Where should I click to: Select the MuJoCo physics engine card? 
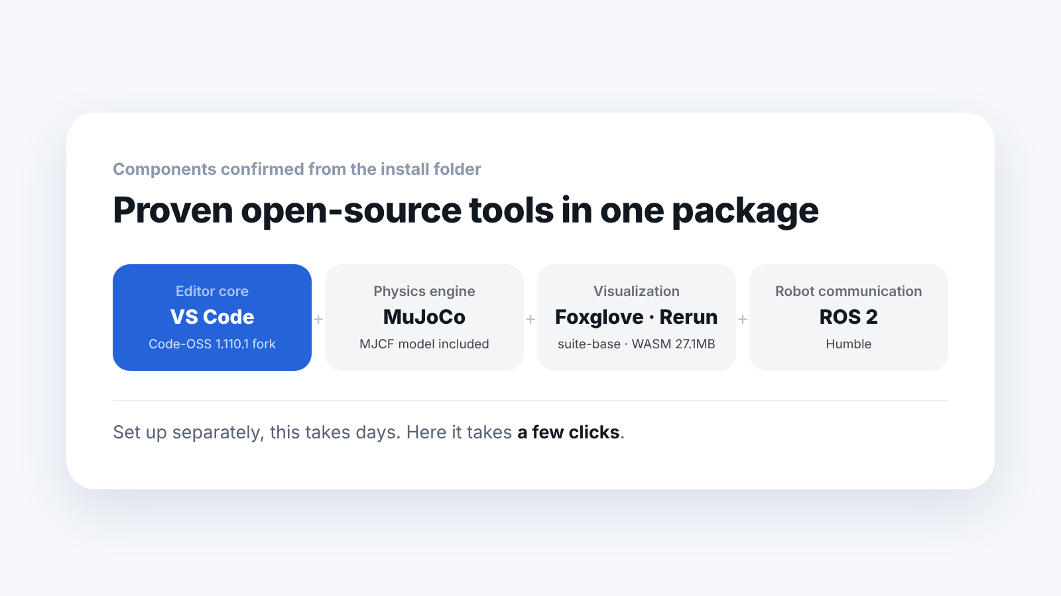(x=424, y=317)
